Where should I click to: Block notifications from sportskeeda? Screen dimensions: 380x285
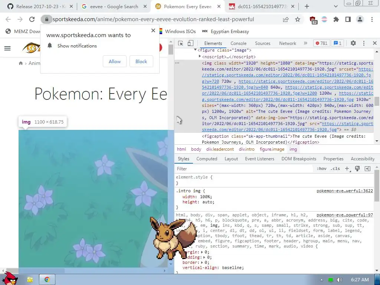pos(141,61)
